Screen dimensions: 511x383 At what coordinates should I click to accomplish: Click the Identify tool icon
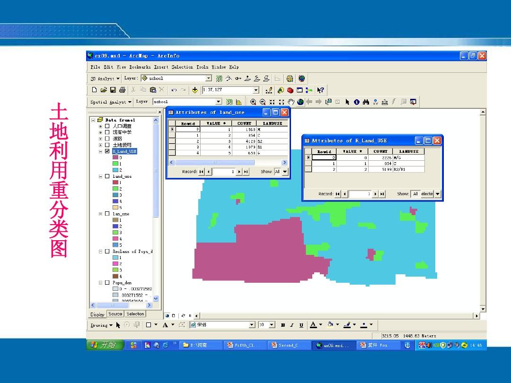pyautogui.click(x=357, y=102)
